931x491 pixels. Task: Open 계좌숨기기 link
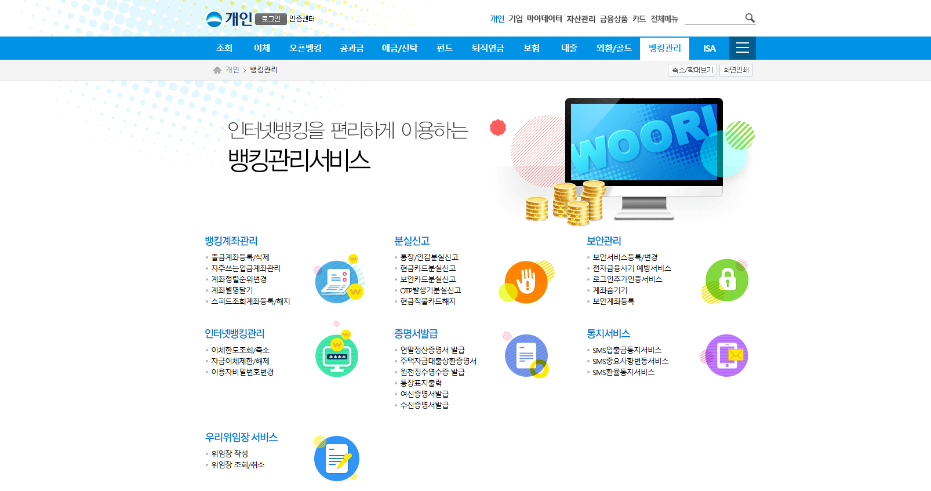[x=610, y=290]
